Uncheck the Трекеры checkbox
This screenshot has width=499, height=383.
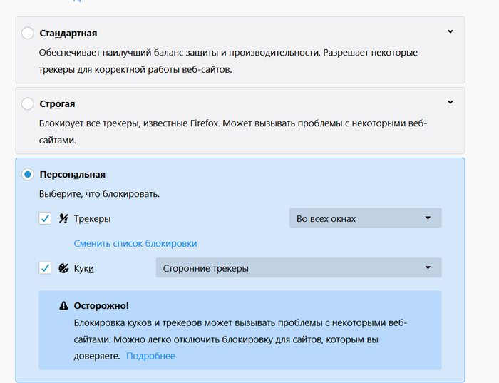click(45, 219)
